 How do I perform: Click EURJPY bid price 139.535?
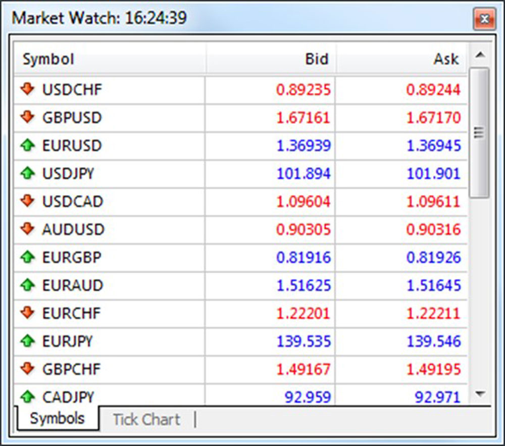coord(304,341)
